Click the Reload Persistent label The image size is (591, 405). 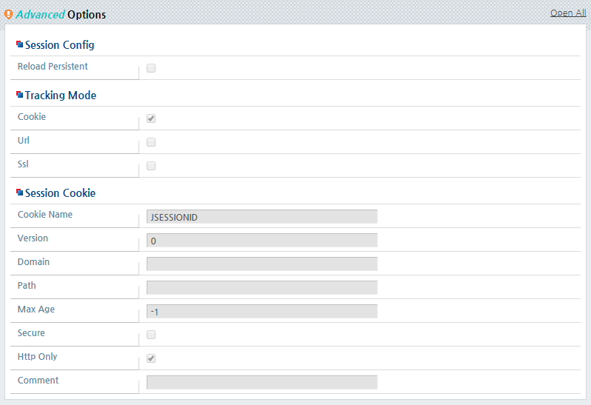[x=53, y=67]
